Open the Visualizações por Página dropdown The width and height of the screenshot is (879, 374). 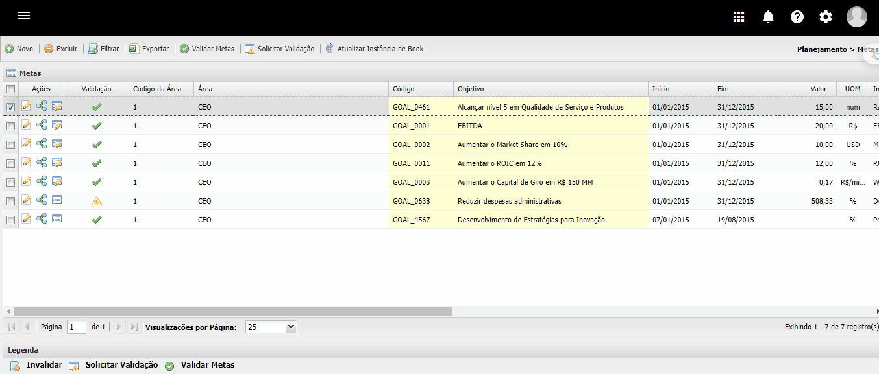(x=291, y=327)
